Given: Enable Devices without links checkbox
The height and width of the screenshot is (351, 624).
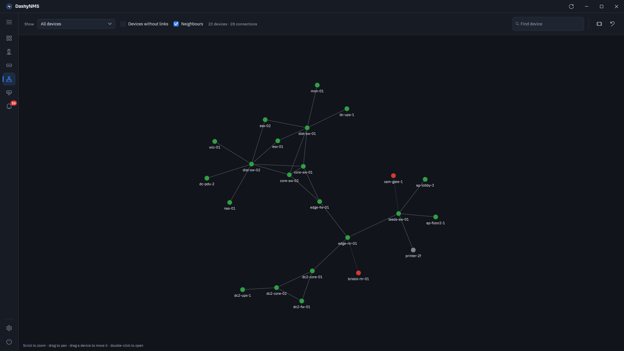Looking at the screenshot, I should point(123,24).
